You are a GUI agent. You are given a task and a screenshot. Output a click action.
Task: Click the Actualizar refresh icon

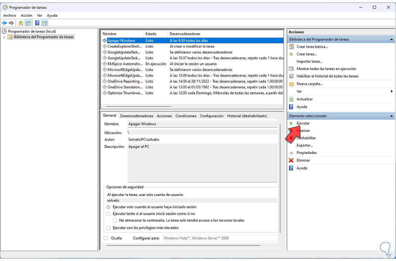coord(291,99)
